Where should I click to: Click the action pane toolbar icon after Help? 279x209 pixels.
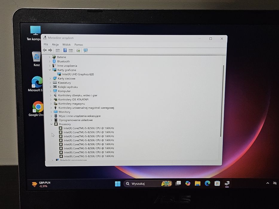pyautogui.click(x=71, y=50)
